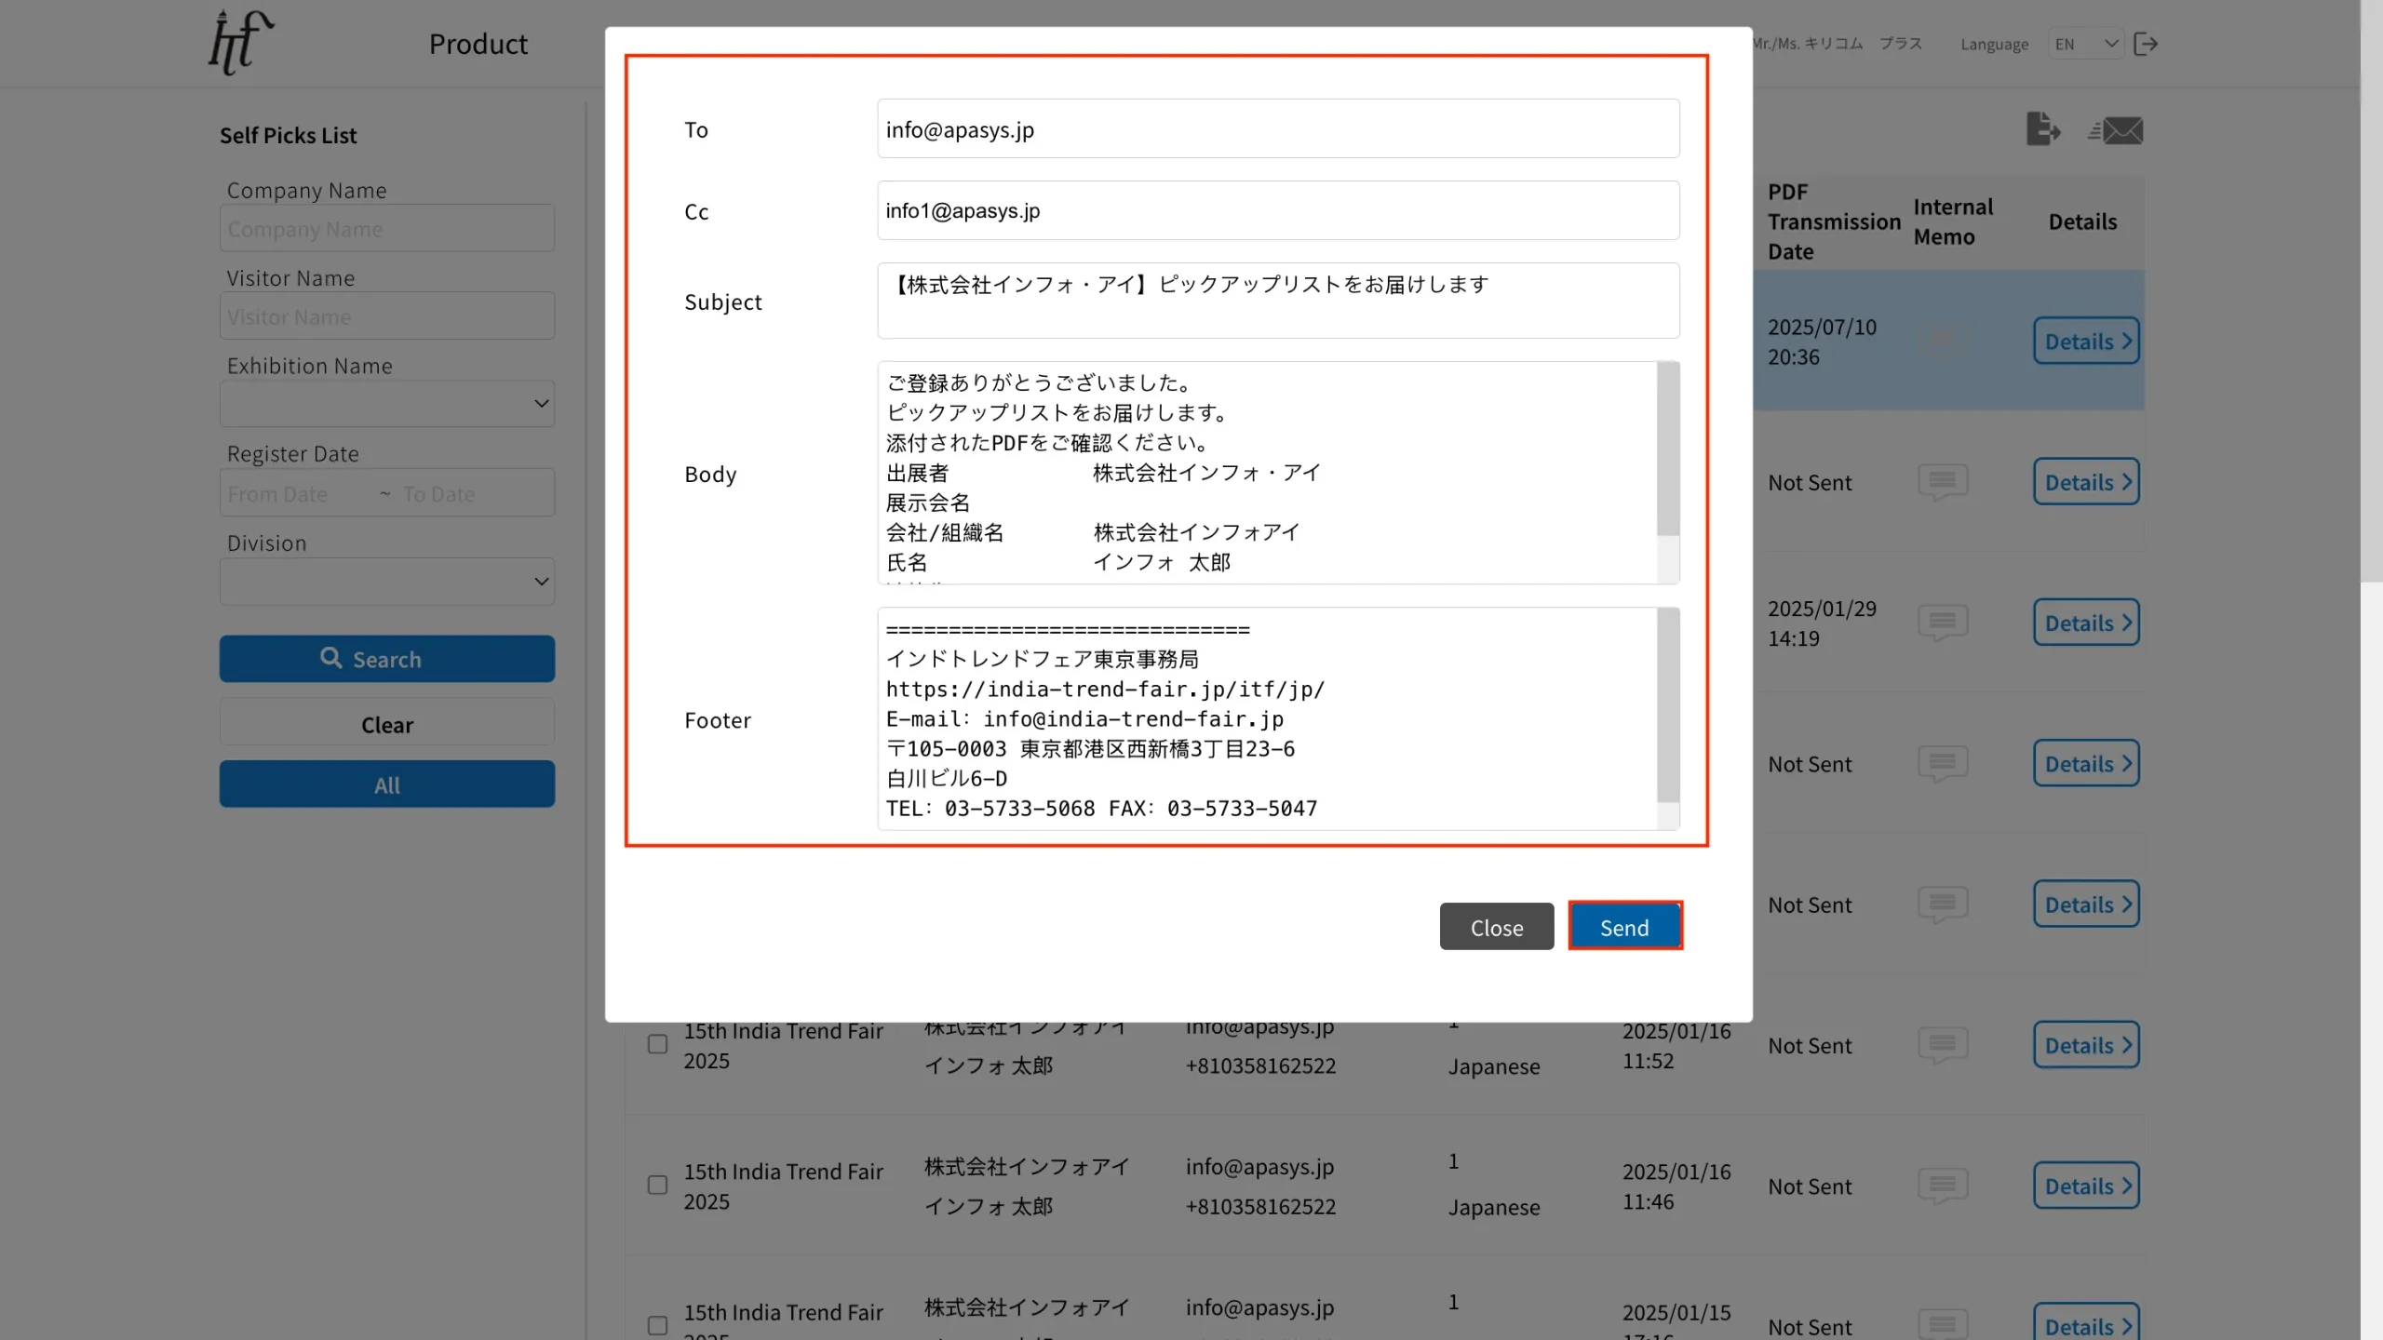
Task: Open Details for 2025/01/16 11:52 row
Action: click(x=2086, y=1045)
